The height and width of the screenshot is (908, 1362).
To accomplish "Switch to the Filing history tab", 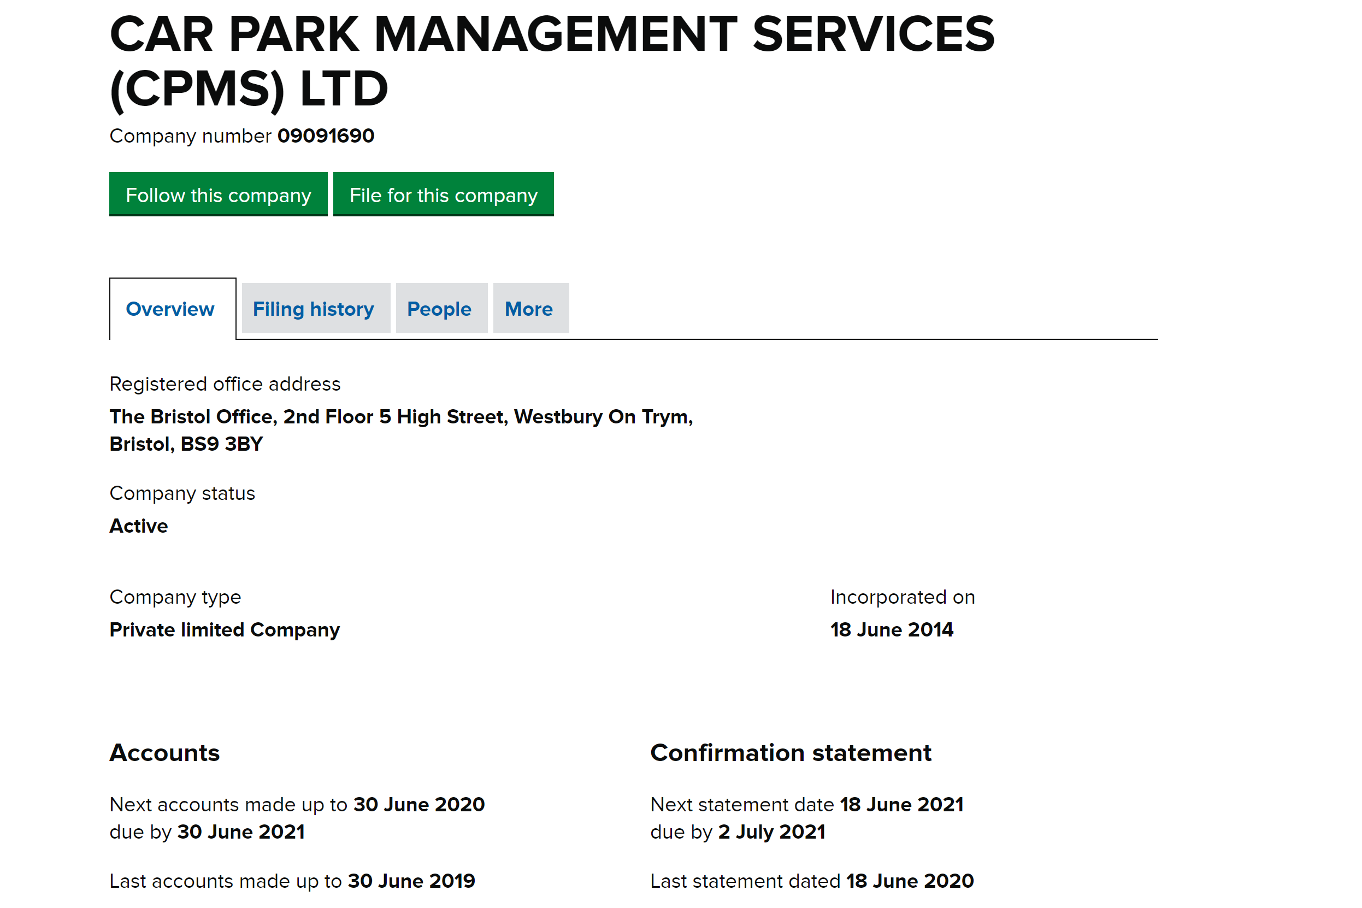I will [x=316, y=309].
